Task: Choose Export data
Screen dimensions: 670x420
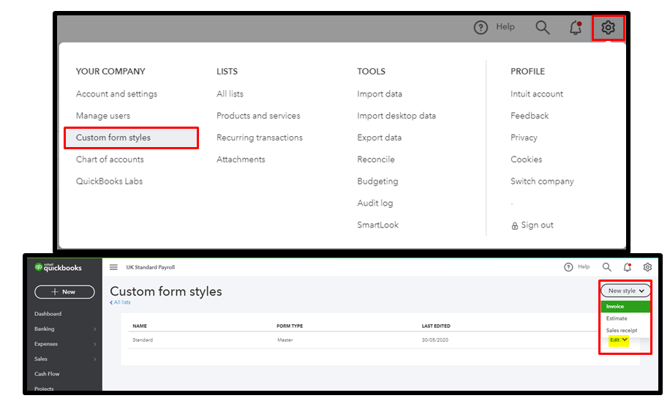Action: [379, 138]
